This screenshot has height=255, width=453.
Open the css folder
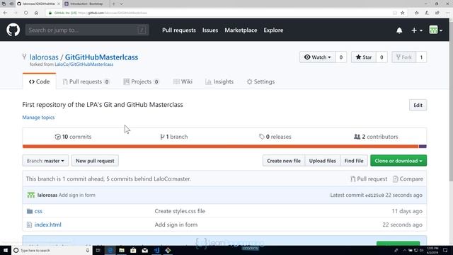[x=38, y=211]
